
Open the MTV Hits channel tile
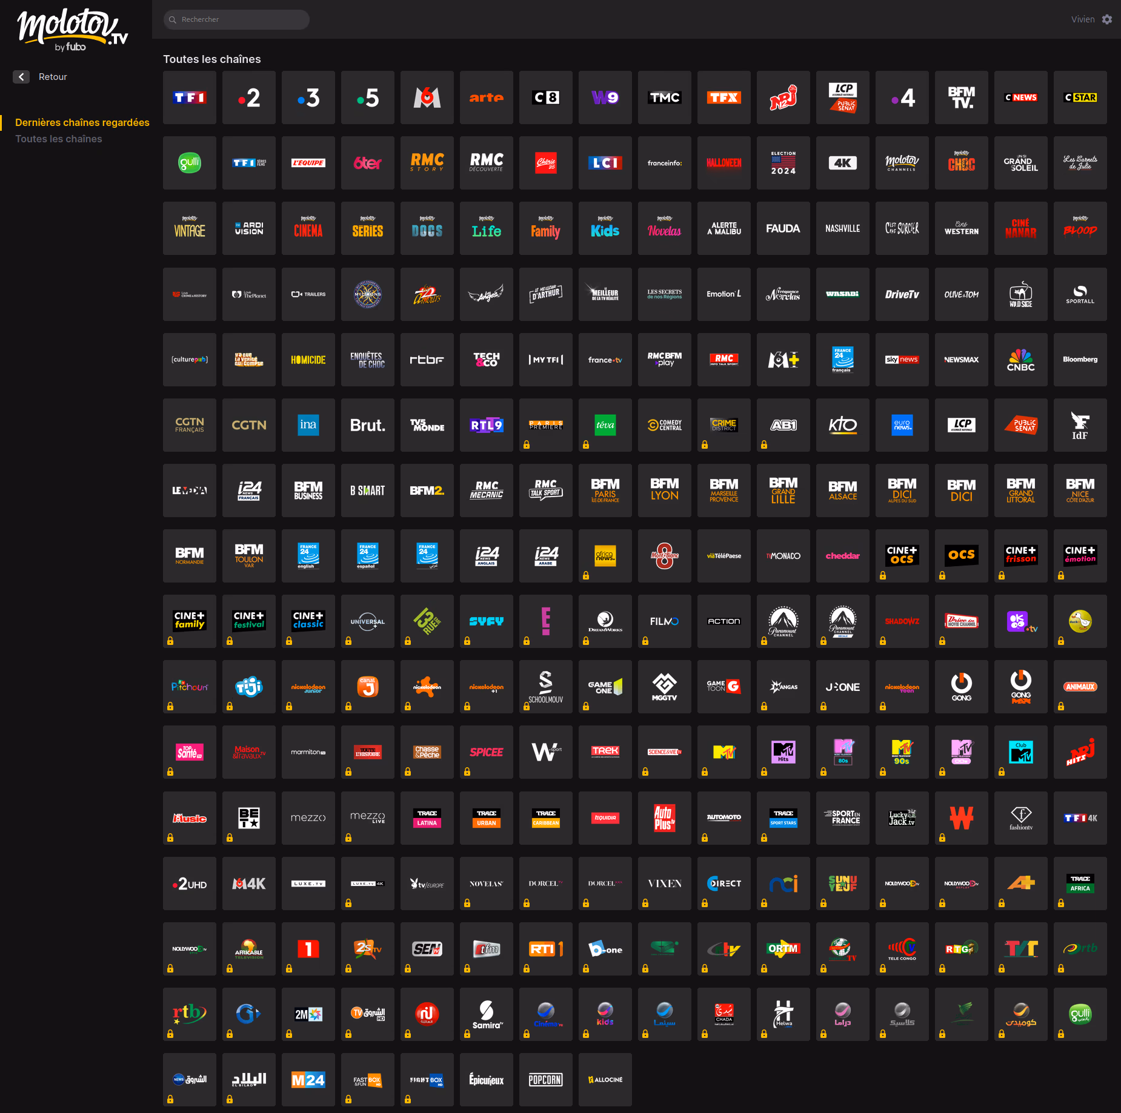(783, 752)
